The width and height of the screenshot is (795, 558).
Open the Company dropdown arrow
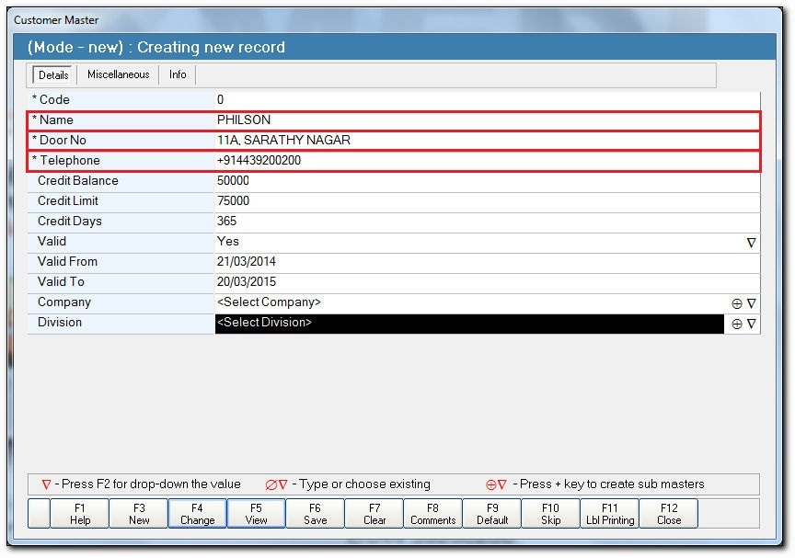(751, 303)
